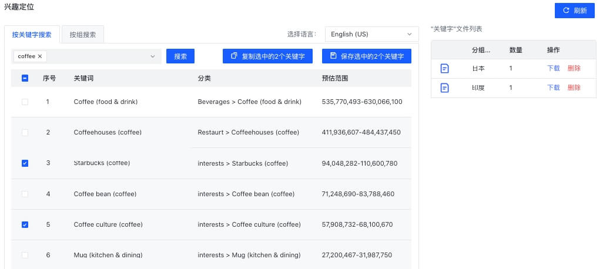
Task: Click category interests > Starbucks (coffee)
Action: pos(243,163)
